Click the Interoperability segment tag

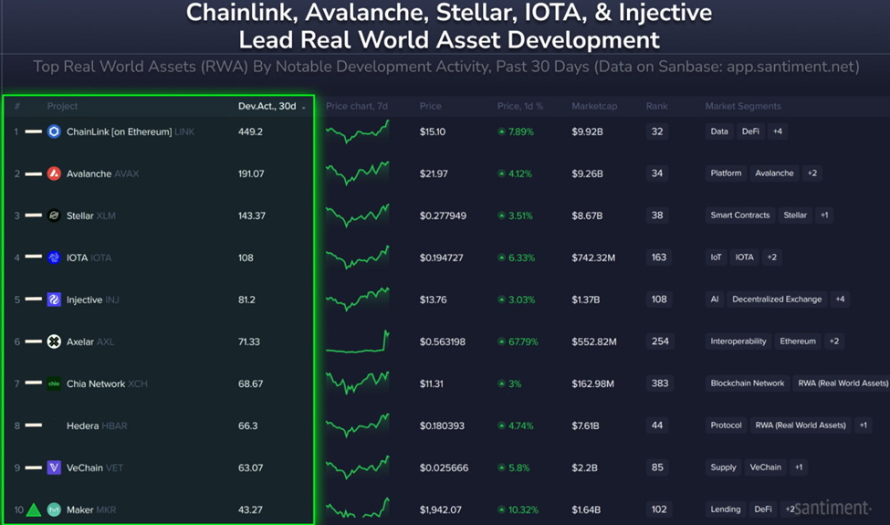pos(738,341)
